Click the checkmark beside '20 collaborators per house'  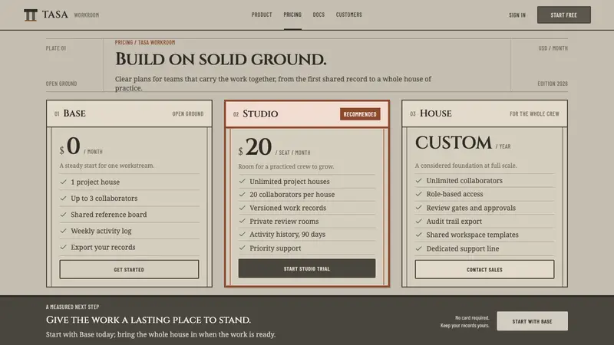click(243, 195)
